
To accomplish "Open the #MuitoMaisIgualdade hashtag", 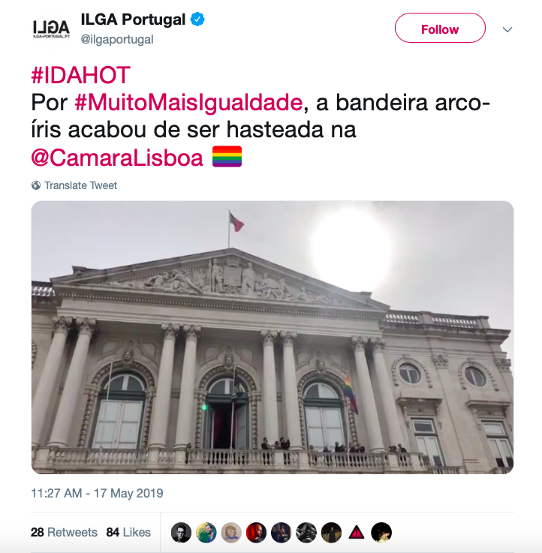I will (x=188, y=103).
